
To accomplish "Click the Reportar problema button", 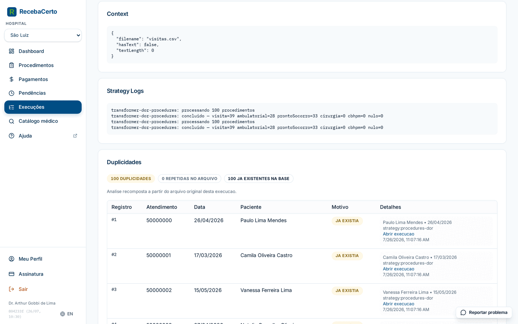I will [484, 313].
